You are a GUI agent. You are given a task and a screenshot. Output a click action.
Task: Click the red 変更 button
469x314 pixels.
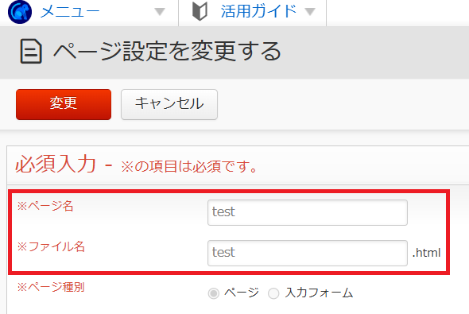(x=64, y=104)
